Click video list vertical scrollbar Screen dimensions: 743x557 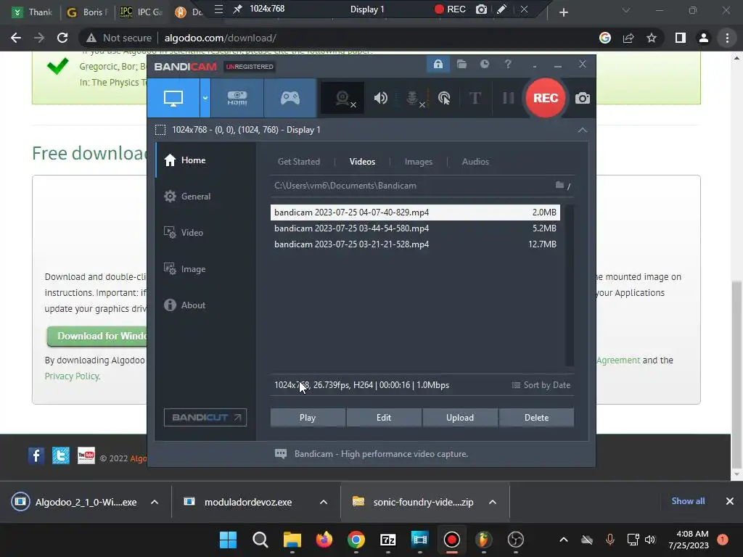[x=570, y=285]
